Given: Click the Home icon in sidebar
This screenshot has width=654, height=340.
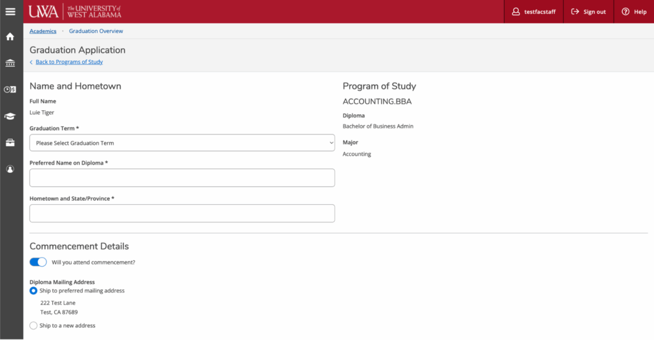Looking at the screenshot, I should coord(10,36).
